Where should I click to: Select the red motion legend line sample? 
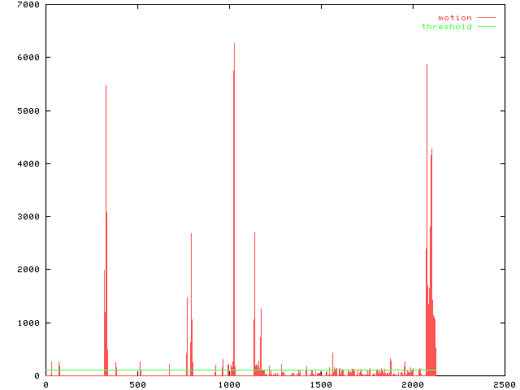click(x=486, y=17)
